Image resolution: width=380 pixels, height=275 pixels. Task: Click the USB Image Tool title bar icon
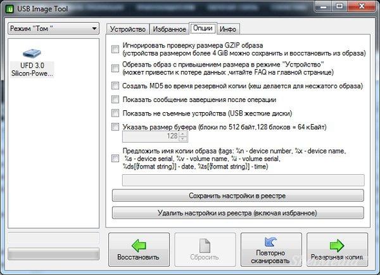pos(9,9)
